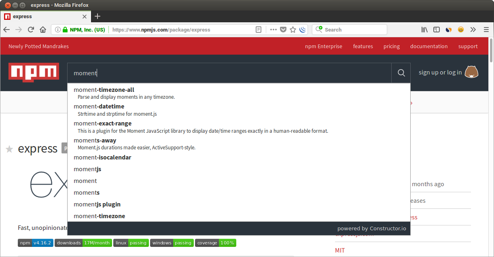The width and height of the screenshot is (494, 257).
Task: Select the moment-timezone search suggestion
Action: tap(99, 216)
